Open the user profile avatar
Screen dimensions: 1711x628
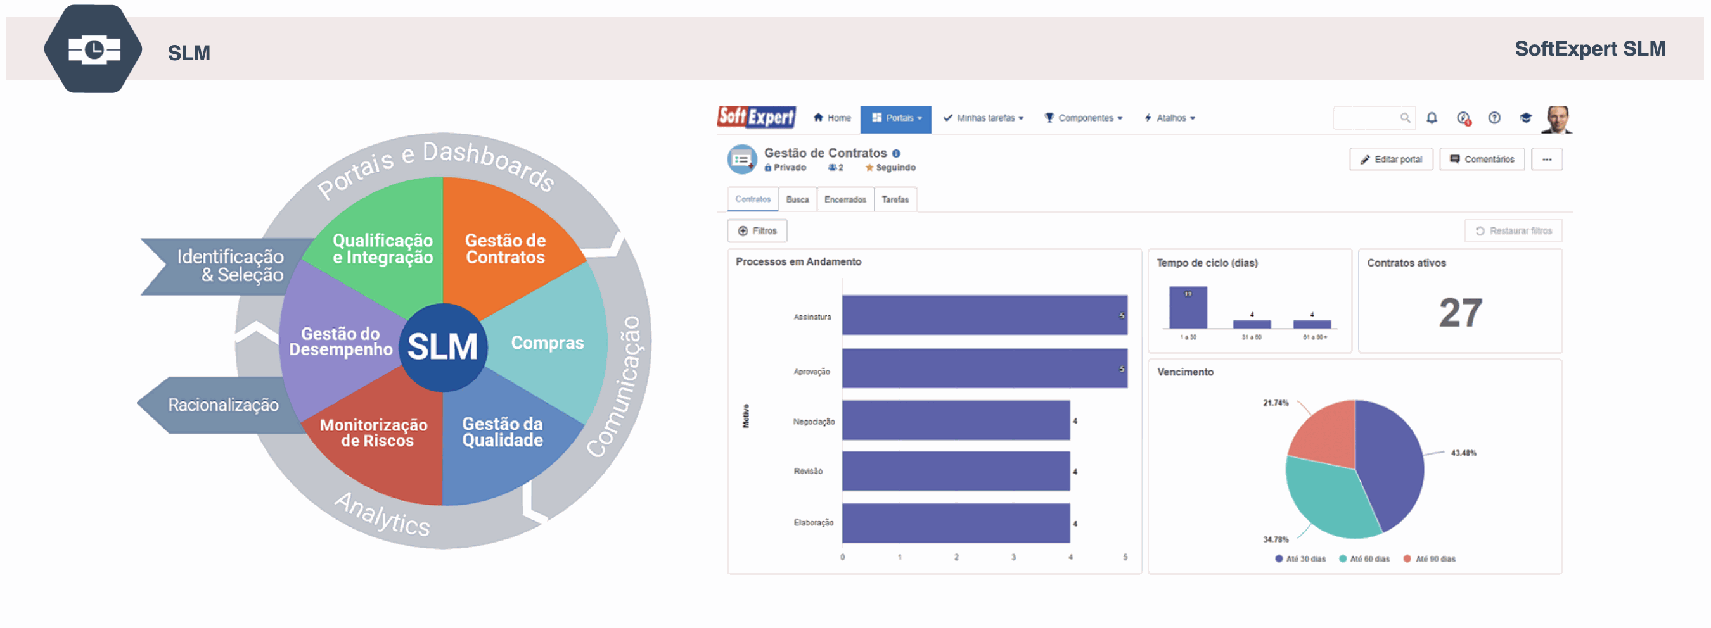pyautogui.click(x=1558, y=120)
